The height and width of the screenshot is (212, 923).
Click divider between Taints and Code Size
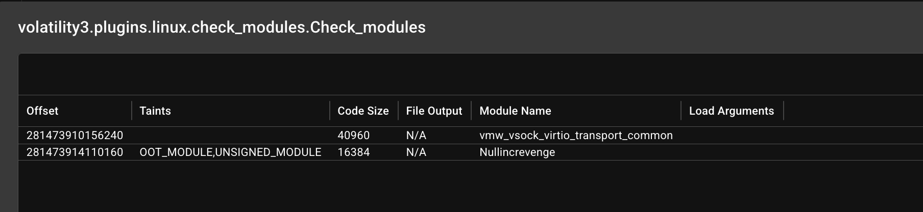(x=330, y=111)
